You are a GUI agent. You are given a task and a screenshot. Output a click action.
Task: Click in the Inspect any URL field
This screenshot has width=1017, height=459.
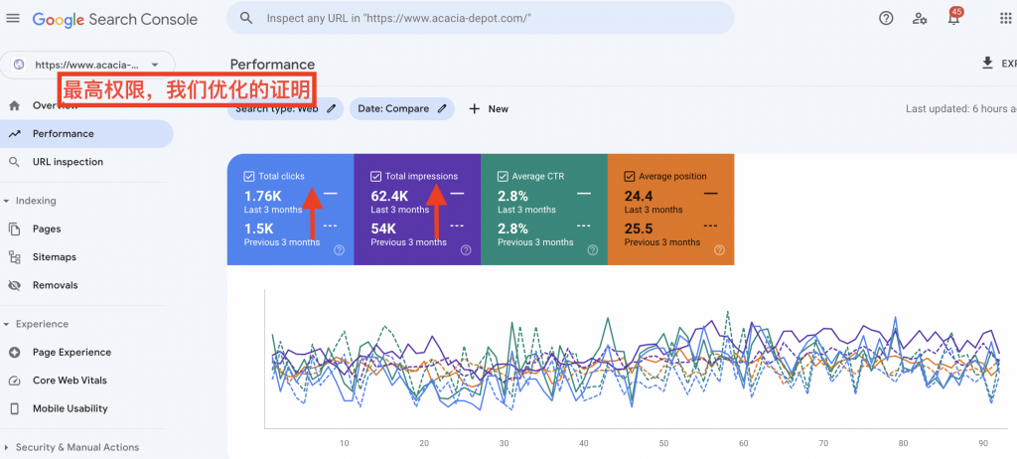click(480, 18)
